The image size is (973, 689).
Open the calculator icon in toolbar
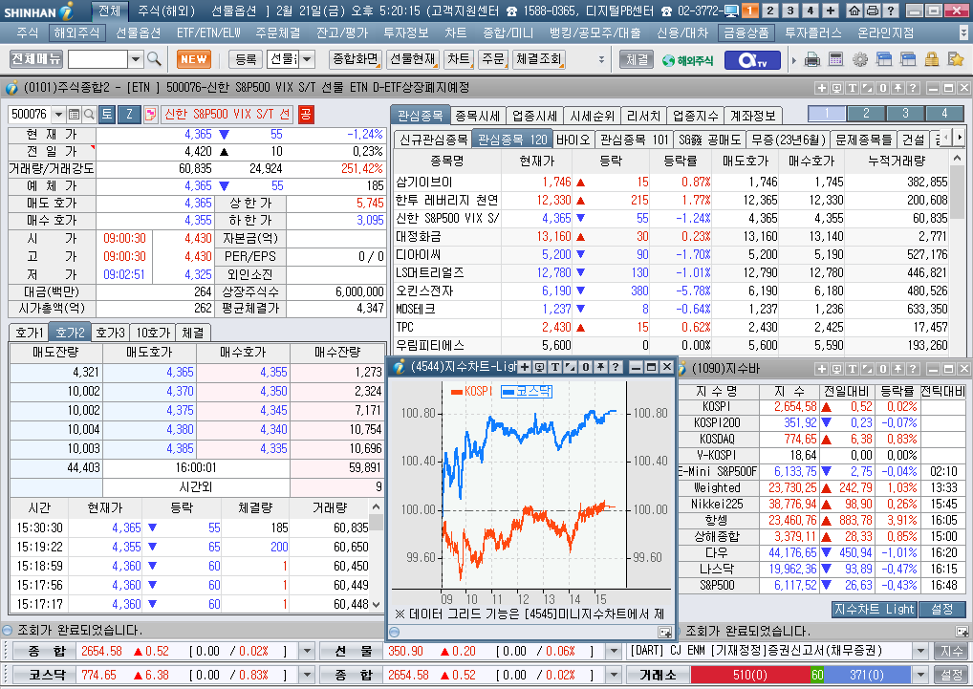[x=836, y=59]
